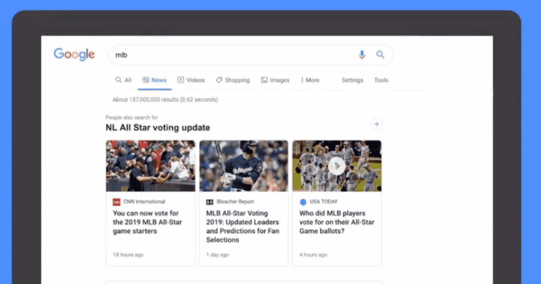The image size is (541, 284).
Task: Click the CNN crowd photo thumbnail
Action: [x=151, y=166]
